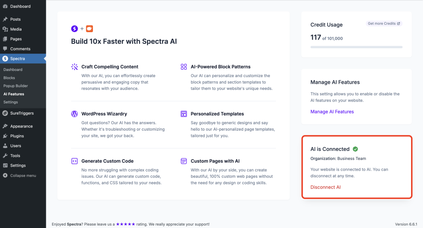Click the purple Spectra logo icon
Image resolution: width=423 pixels, height=228 pixels.
tap(74, 29)
